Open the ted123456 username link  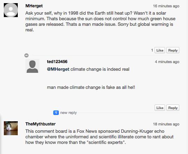tap(57, 62)
